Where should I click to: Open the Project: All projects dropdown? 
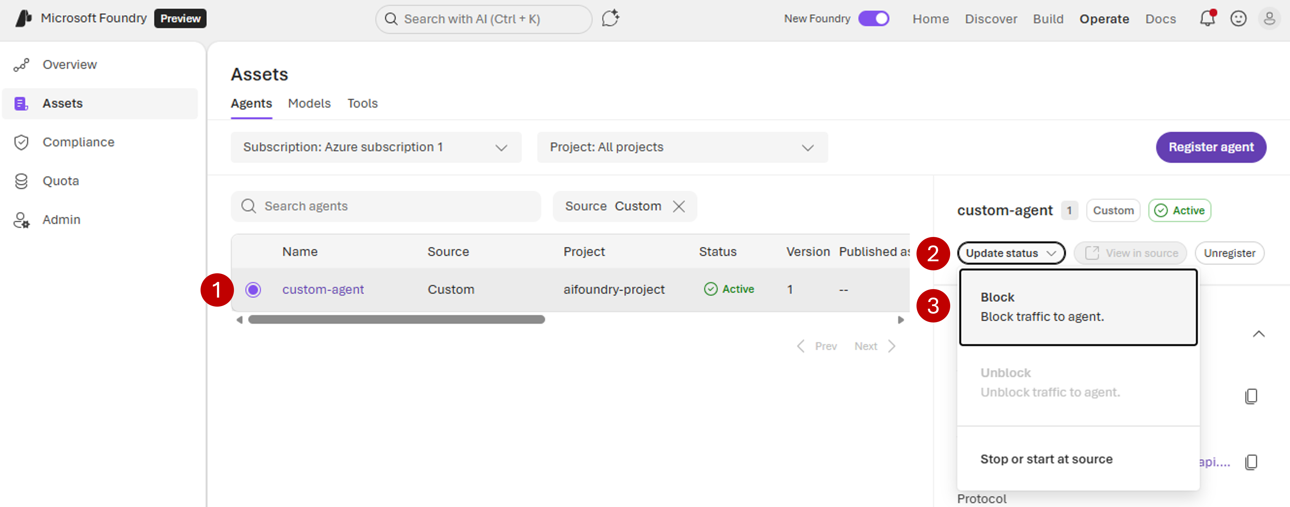[x=683, y=147]
